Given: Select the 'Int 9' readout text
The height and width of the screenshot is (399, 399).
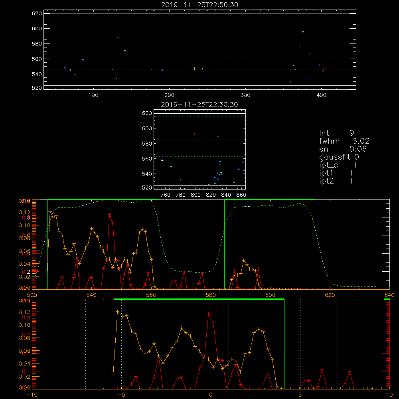Looking at the screenshot, I should (336, 133).
